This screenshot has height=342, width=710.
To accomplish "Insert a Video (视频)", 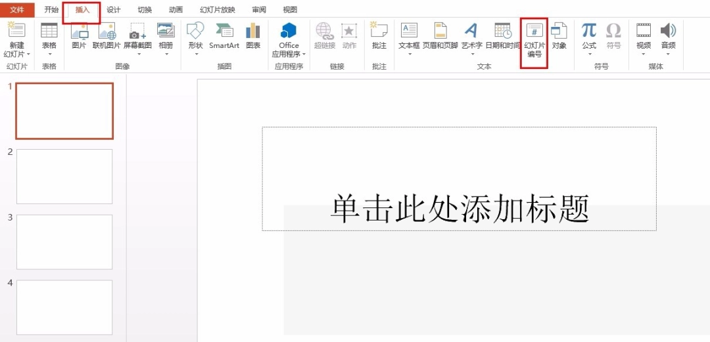I will pos(644,30).
